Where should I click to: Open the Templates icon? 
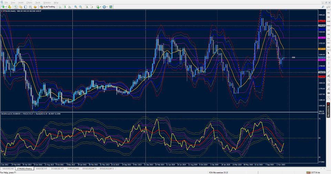(x=111, y=7)
